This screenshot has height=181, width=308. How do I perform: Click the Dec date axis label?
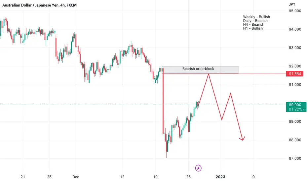click(76, 177)
